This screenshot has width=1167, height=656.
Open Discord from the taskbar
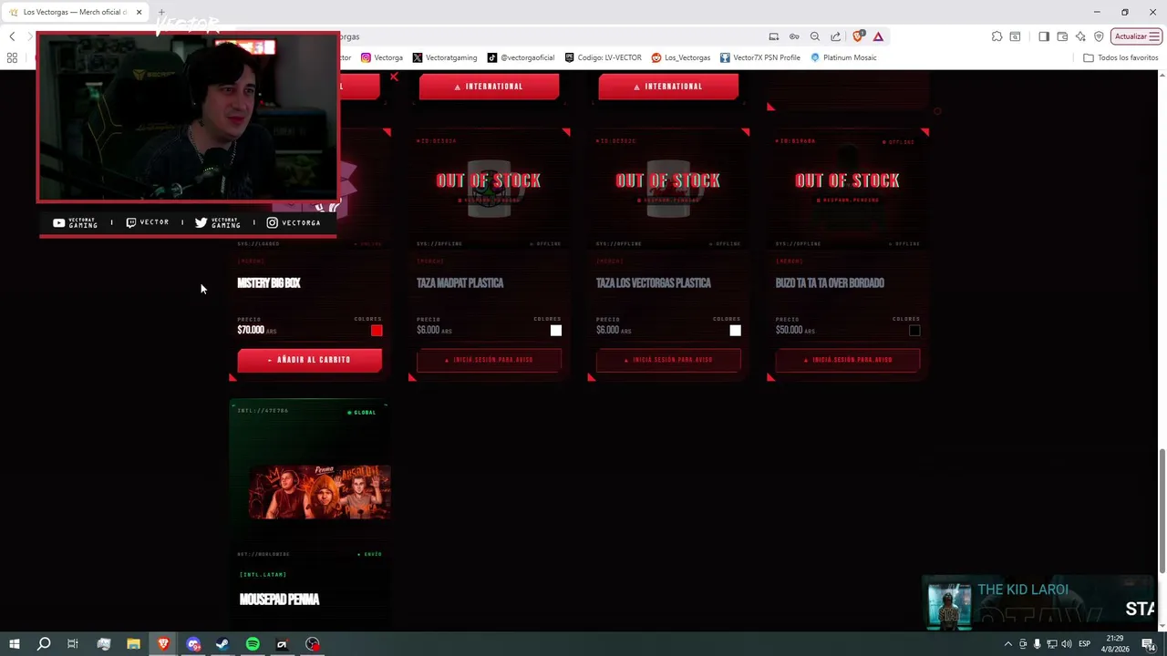(193, 644)
